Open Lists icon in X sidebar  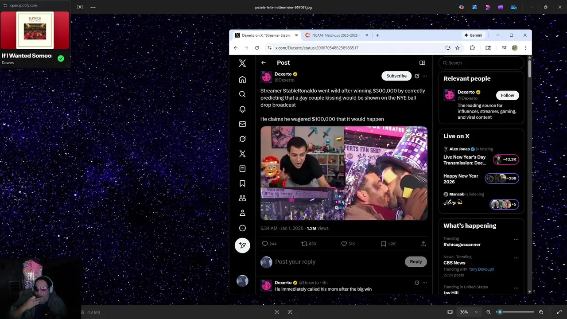click(242, 169)
